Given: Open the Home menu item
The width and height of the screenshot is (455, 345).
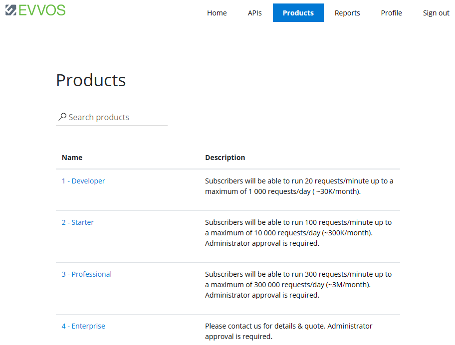Looking at the screenshot, I should [x=217, y=13].
